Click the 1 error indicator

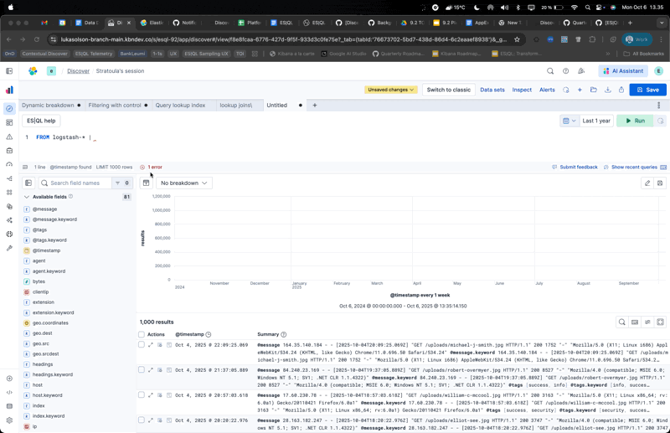(152, 168)
